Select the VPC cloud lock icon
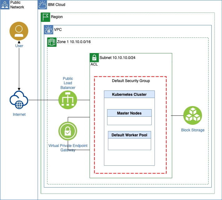The width and height of the screenshot is (222, 200). point(48,30)
